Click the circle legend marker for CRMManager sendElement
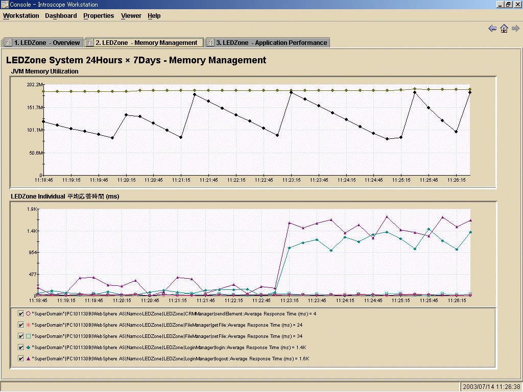The height and width of the screenshot is (392, 523). [29, 314]
